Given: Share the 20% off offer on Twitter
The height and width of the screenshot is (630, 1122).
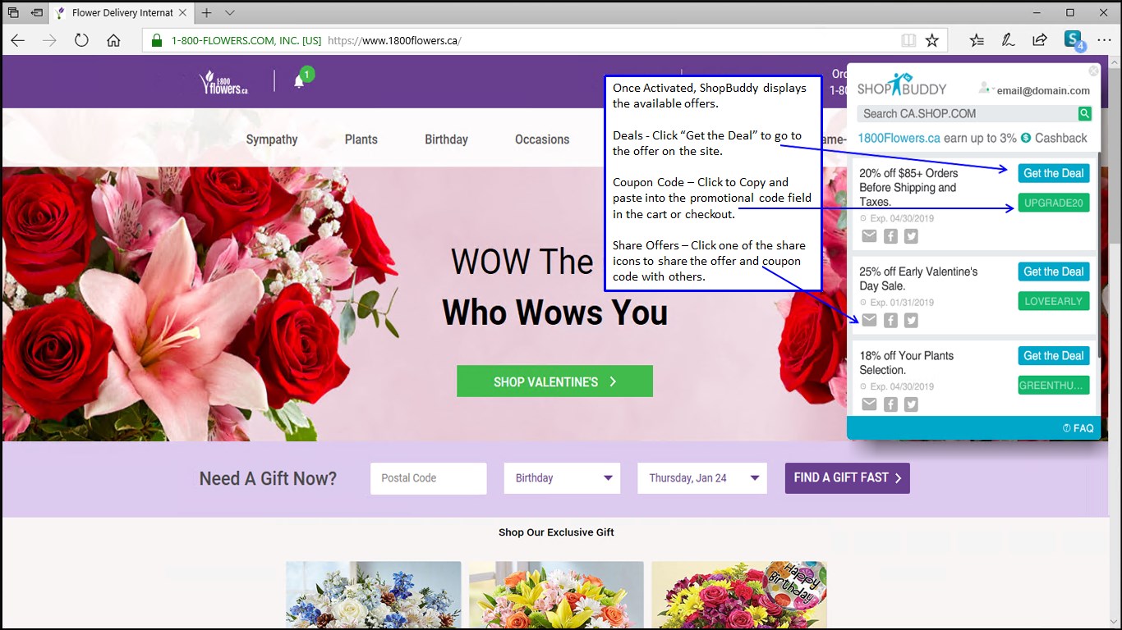Looking at the screenshot, I should tap(911, 236).
